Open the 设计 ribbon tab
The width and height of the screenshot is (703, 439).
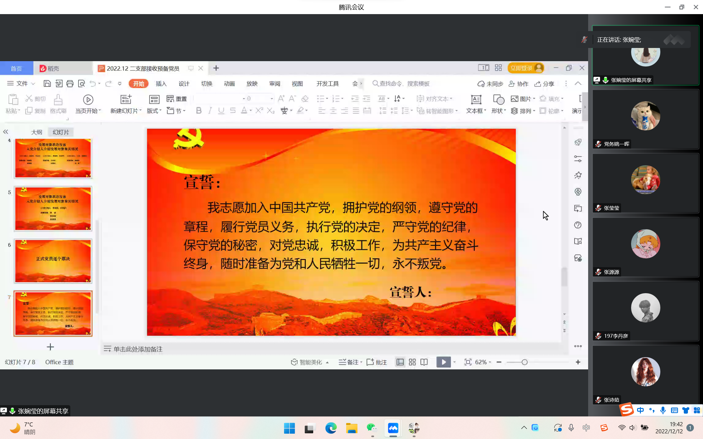coord(184,84)
